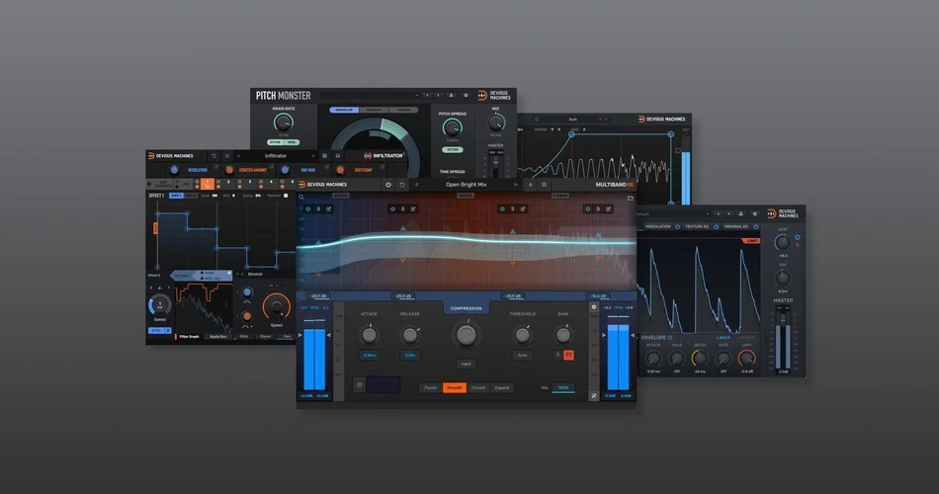Click next preset arrow in Infiltrator header

pyautogui.click(x=313, y=156)
